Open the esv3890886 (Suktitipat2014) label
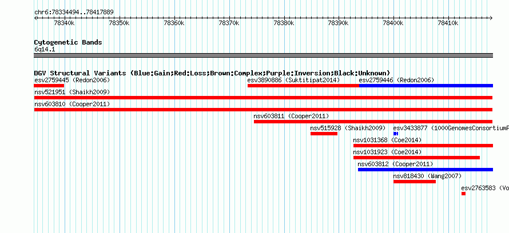The height and width of the screenshot is (233, 509). (x=293, y=80)
